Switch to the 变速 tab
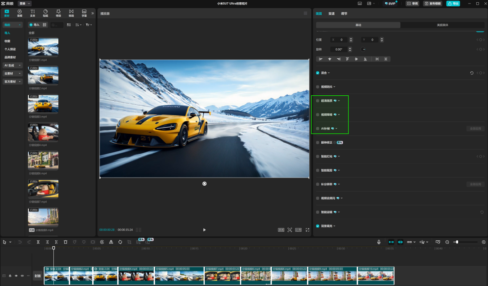 (331, 13)
